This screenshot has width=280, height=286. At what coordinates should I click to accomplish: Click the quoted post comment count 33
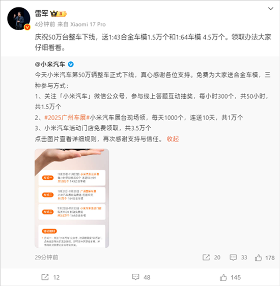click(x=244, y=257)
